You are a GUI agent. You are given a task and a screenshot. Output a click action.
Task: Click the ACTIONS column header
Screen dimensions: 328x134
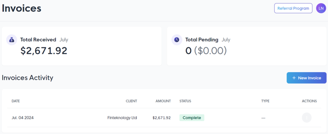309,101
